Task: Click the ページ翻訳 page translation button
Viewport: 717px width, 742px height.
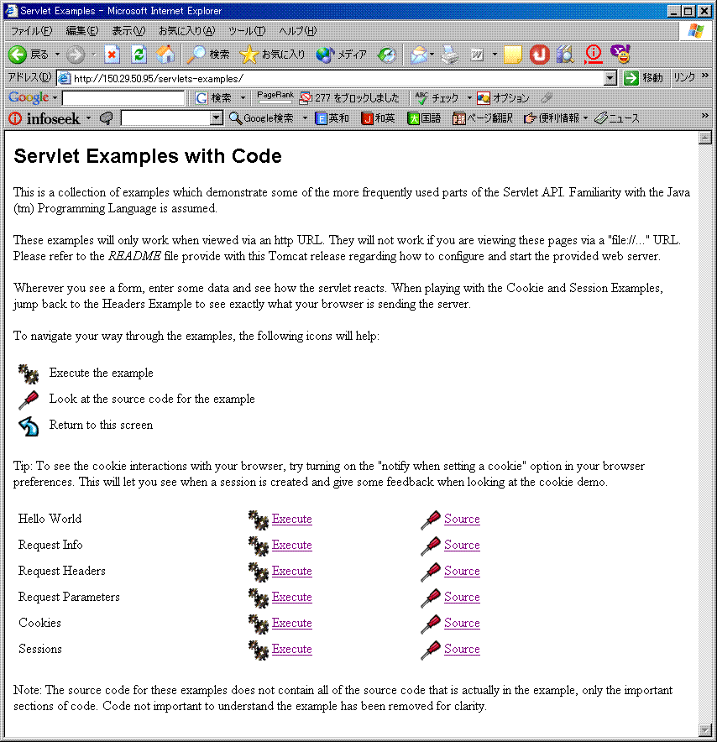Action: coord(483,118)
